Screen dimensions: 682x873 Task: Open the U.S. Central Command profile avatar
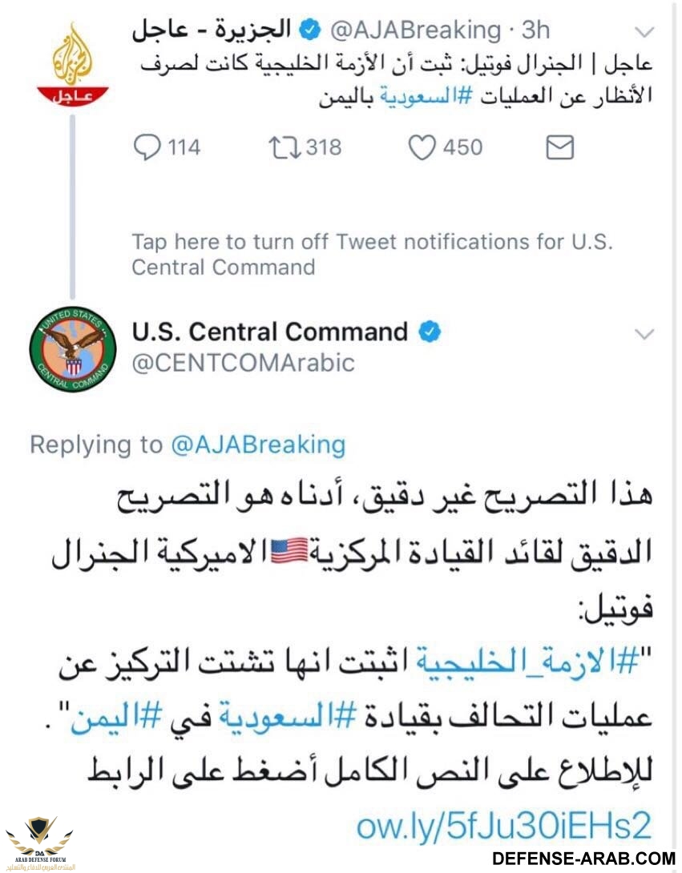click(73, 349)
